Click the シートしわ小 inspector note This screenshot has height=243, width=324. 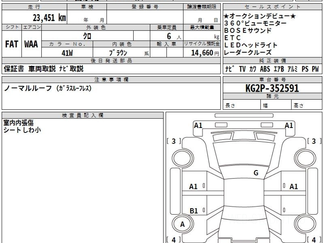tap(22, 130)
